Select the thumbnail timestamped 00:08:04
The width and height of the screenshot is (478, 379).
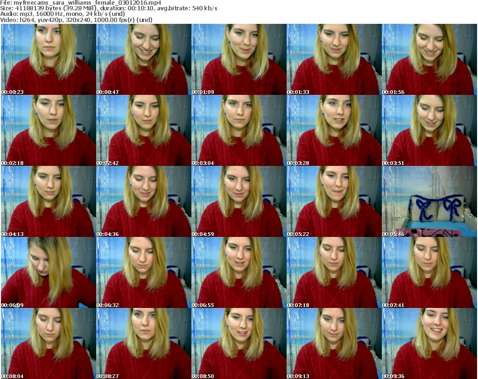click(x=49, y=343)
